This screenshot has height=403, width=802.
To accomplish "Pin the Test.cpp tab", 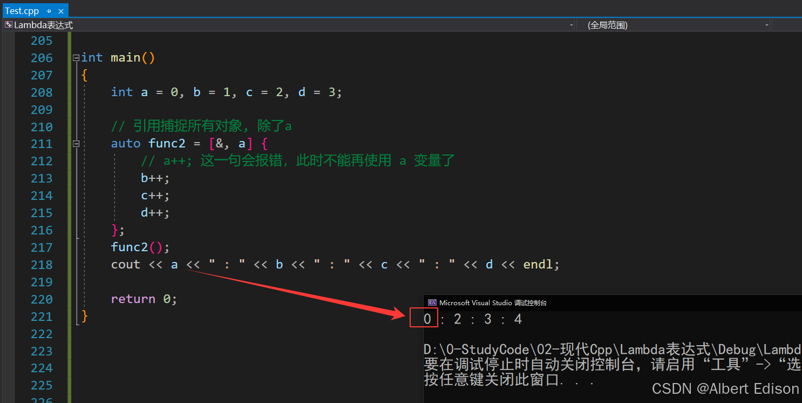I will tap(49, 11).
